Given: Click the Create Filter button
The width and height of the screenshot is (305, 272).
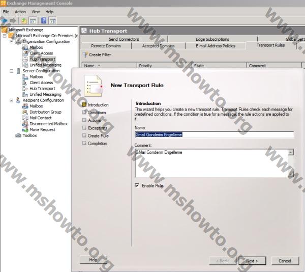Looking at the screenshot, I should 97,55.
